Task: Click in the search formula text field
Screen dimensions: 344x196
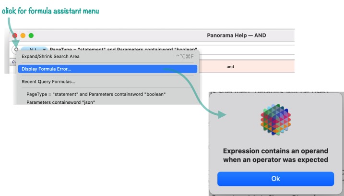Action: (x=171, y=49)
